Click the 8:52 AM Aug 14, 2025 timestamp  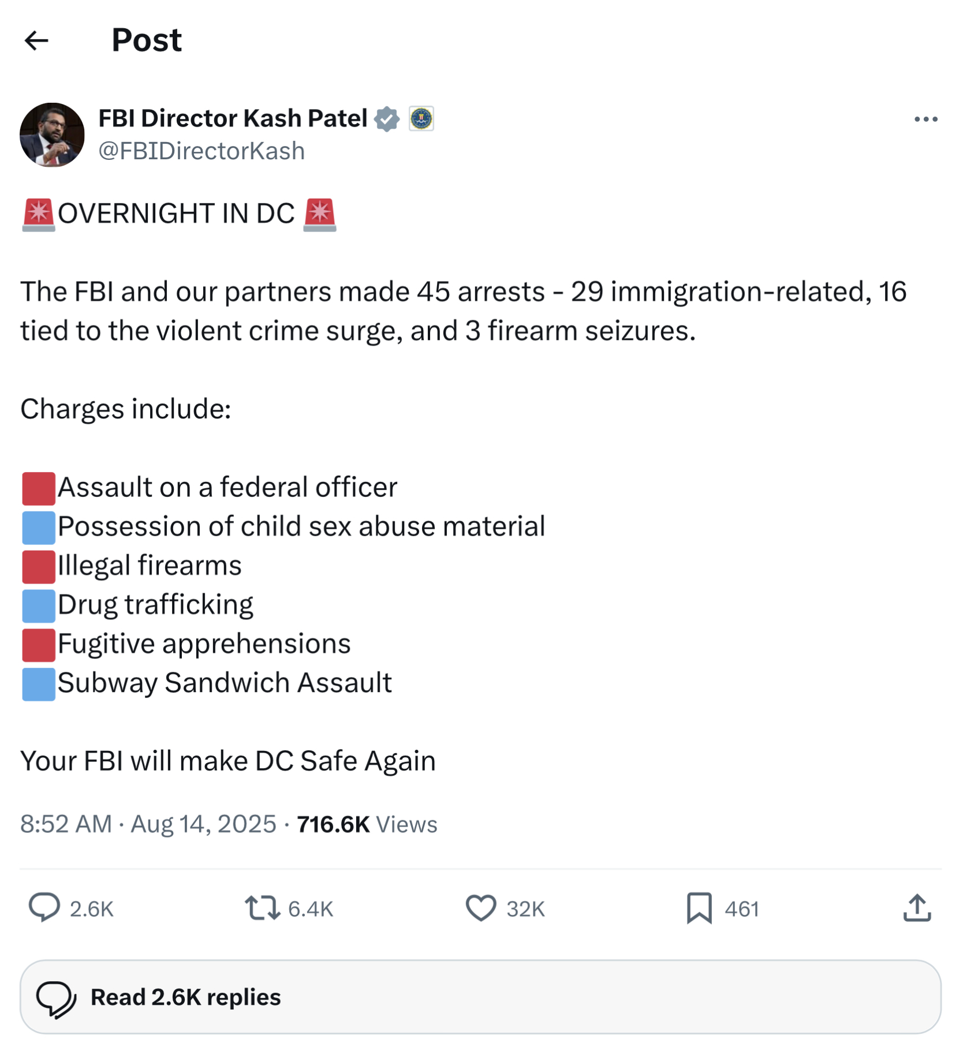148,824
